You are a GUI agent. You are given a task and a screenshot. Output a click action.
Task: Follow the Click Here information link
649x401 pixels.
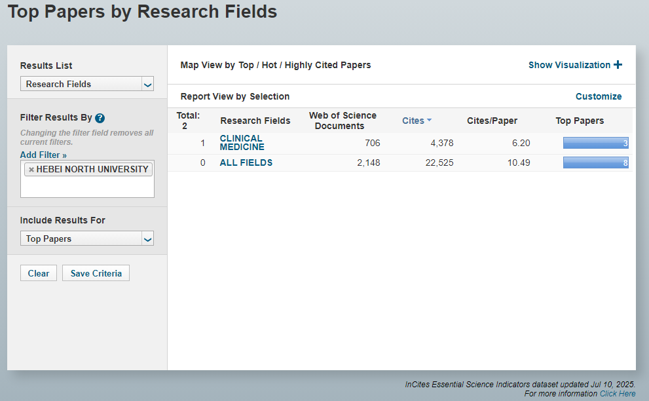[617, 394]
